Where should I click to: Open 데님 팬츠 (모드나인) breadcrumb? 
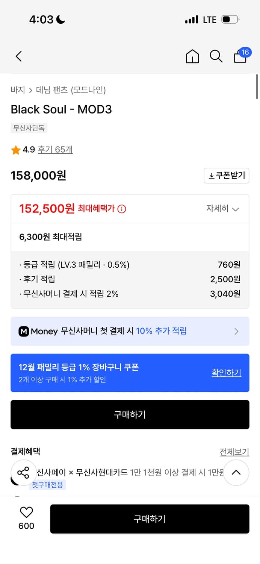(71, 90)
